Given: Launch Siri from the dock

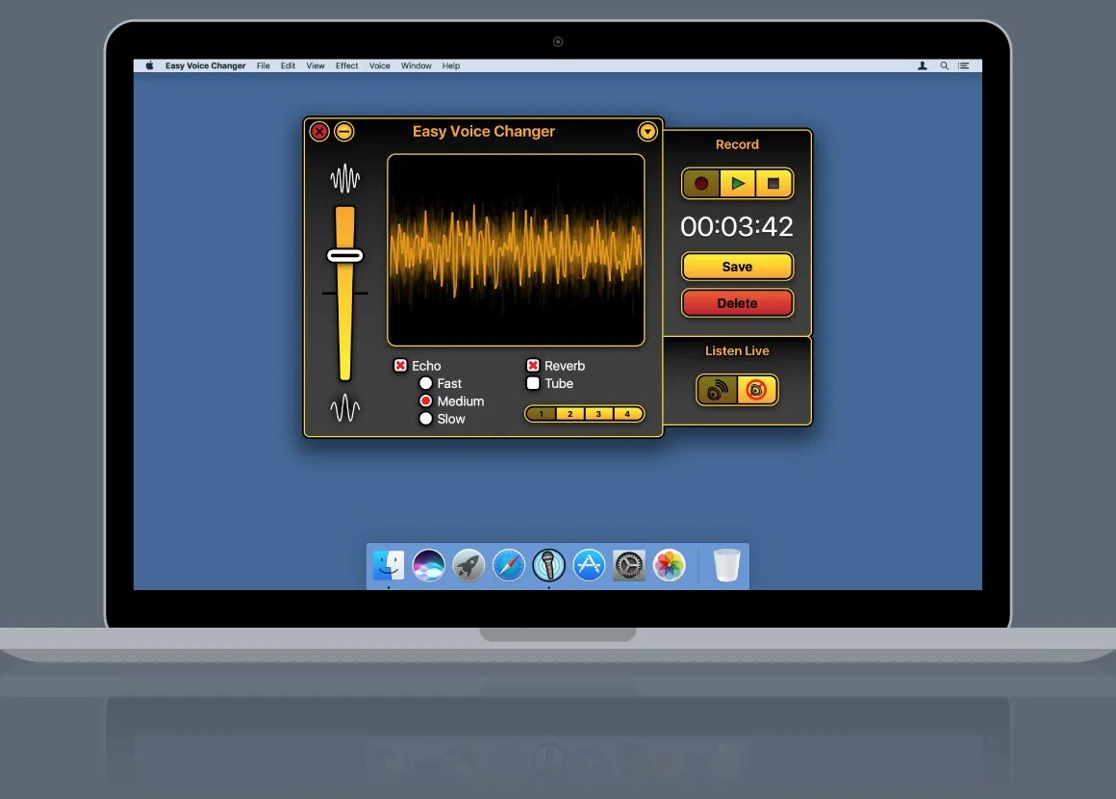Looking at the screenshot, I should point(428,565).
